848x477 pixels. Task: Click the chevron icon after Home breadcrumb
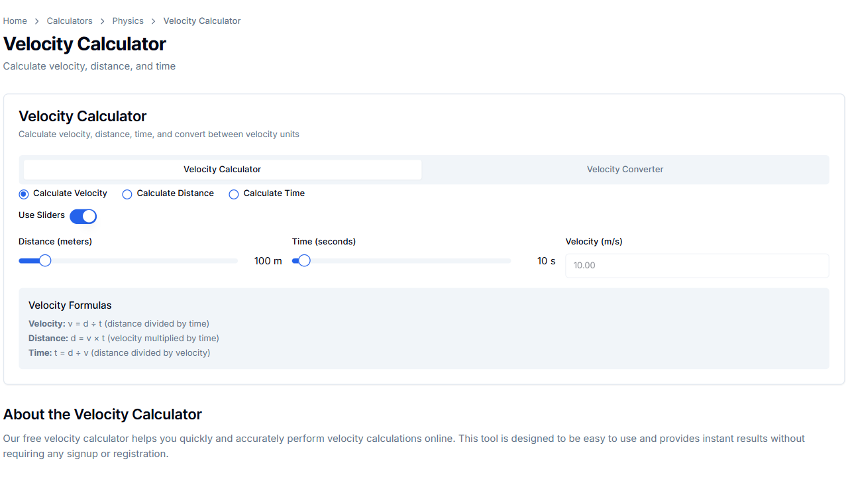click(37, 21)
